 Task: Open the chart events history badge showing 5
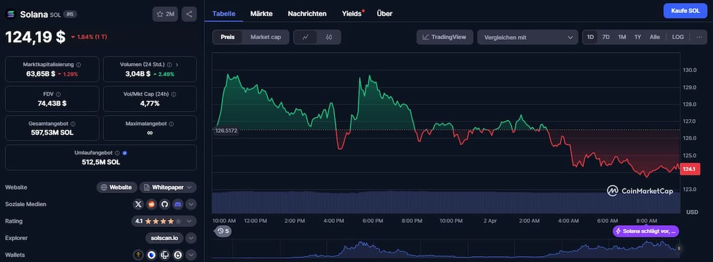223,231
